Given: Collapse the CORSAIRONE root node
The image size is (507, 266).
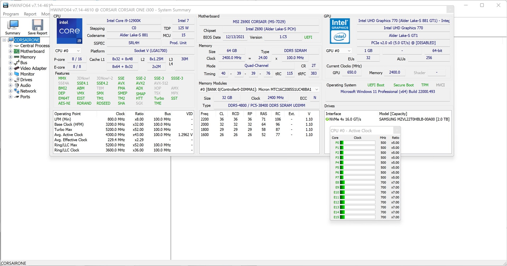Looking at the screenshot, I should (4, 40).
